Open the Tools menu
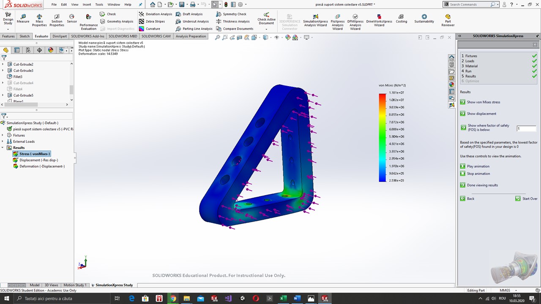The width and height of the screenshot is (541, 304). 99,5
